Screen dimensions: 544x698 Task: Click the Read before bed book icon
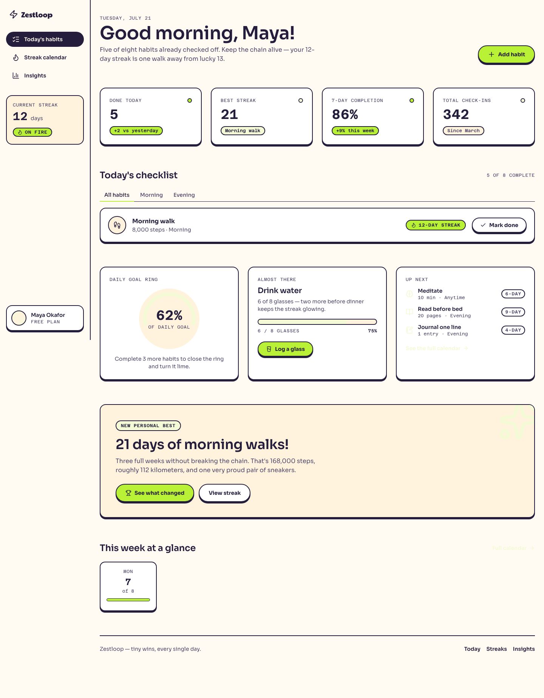[x=410, y=312]
